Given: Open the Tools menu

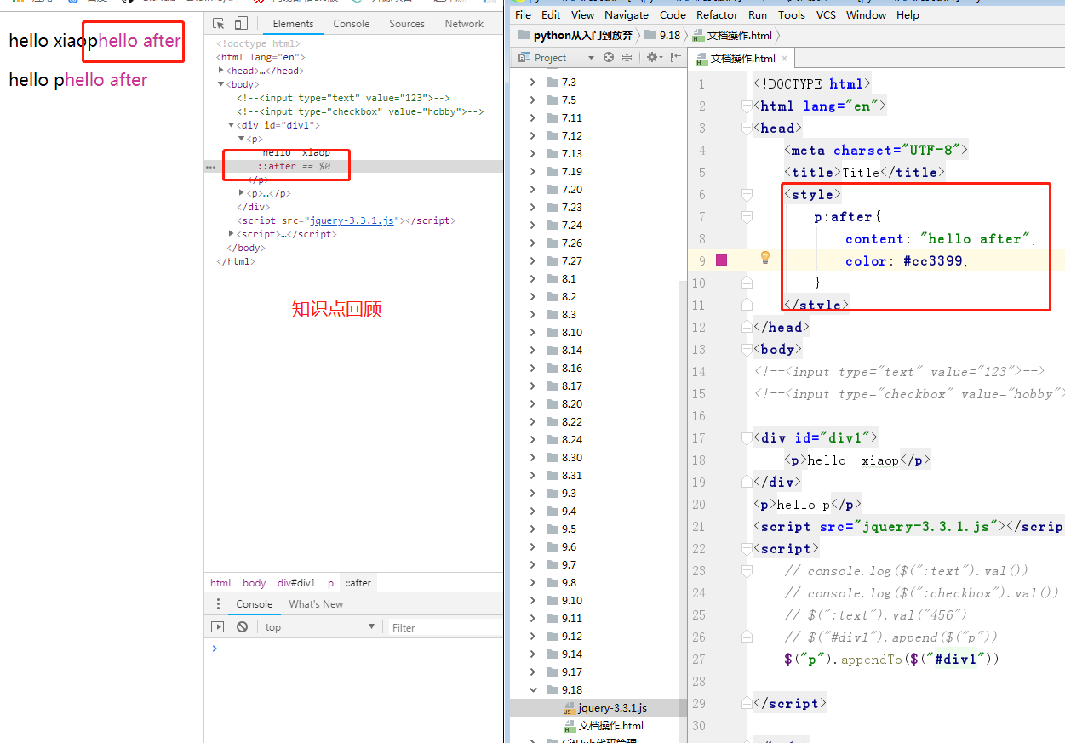Looking at the screenshot, I should coord(792,14).
